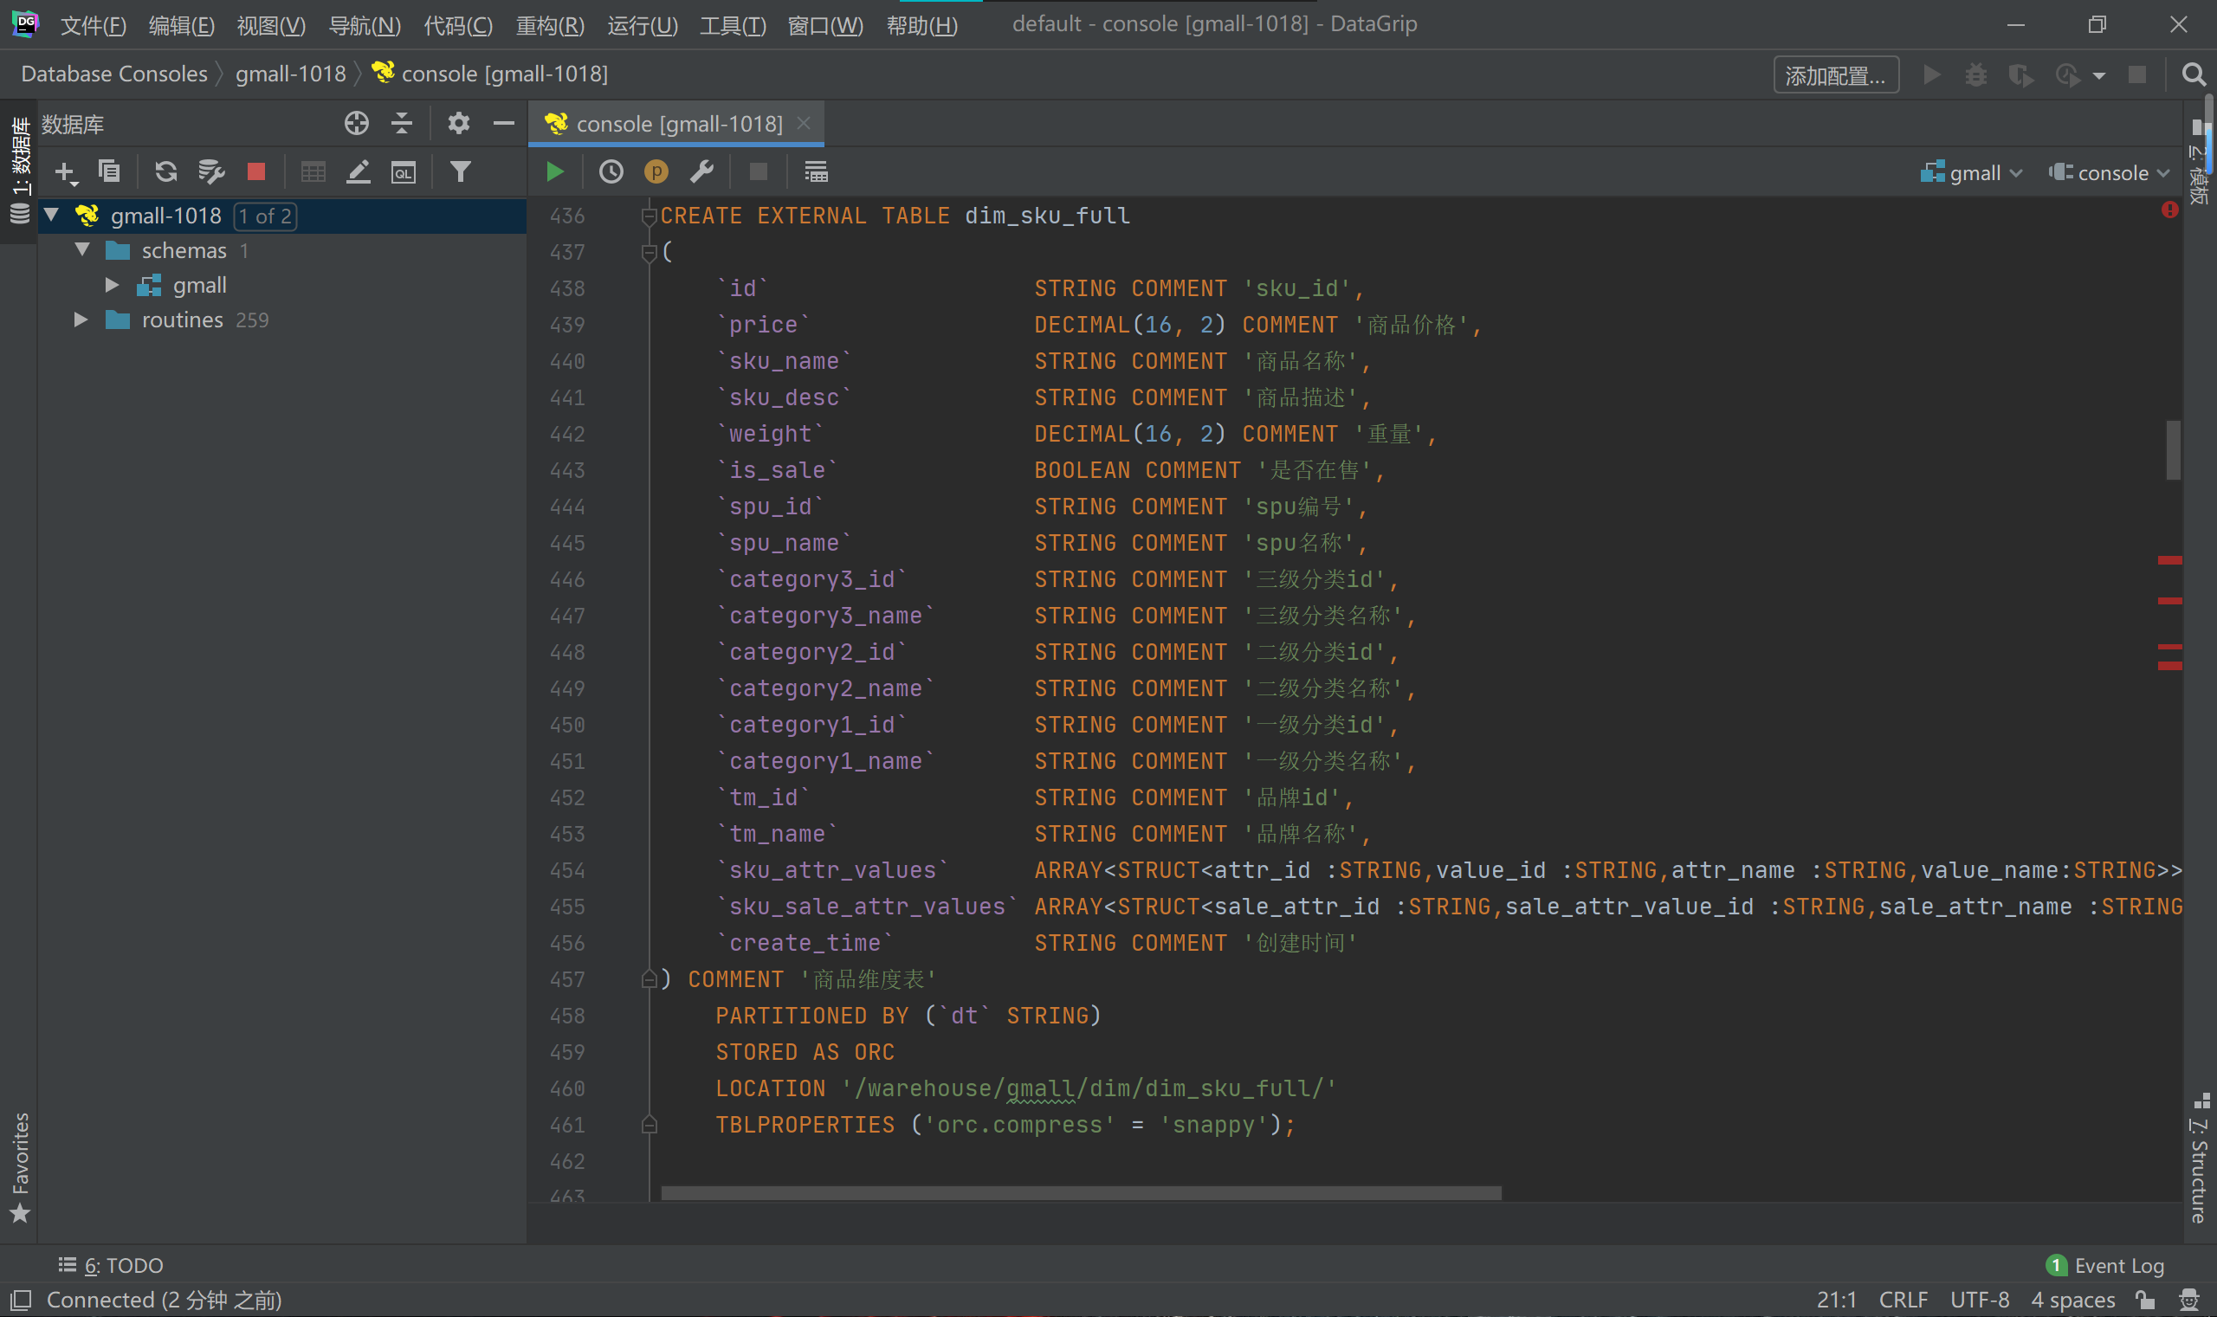
Task: Click the filter funnel icon in the database panel
Action: 460,171
